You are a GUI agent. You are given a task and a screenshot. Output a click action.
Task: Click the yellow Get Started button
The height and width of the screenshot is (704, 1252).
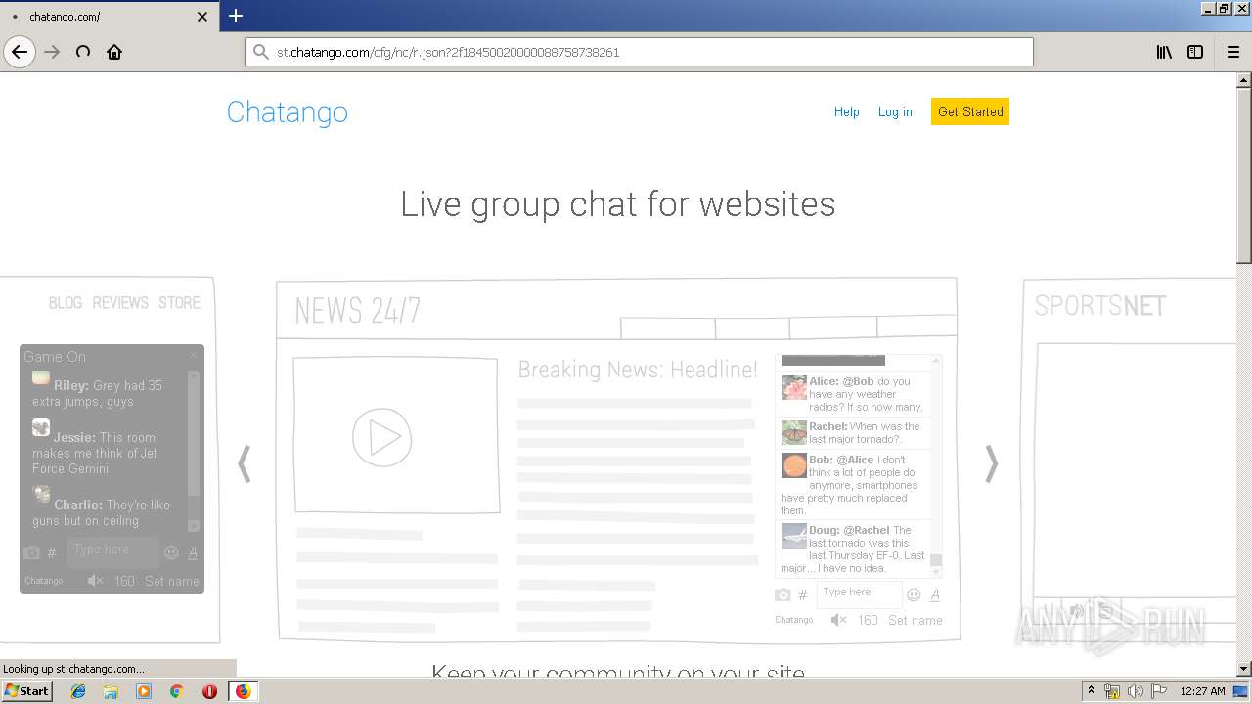point(970,111)
